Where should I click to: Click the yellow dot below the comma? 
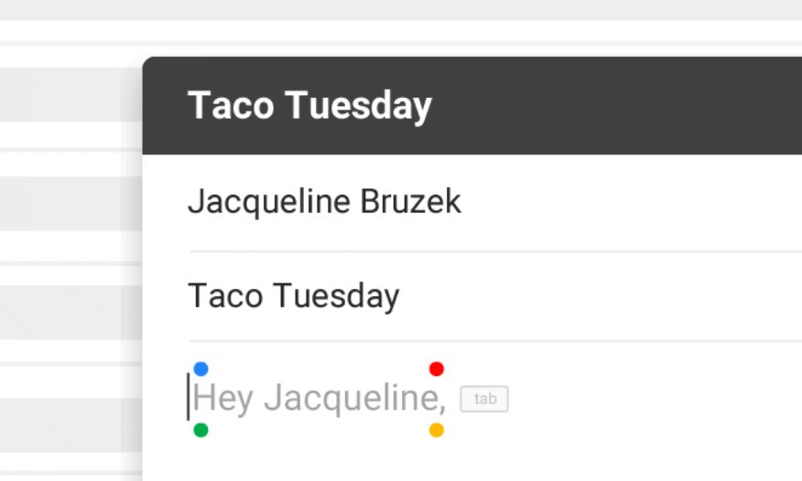point(437,430)
